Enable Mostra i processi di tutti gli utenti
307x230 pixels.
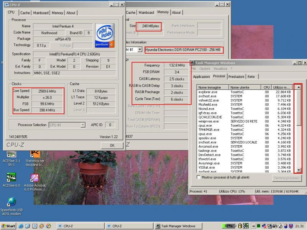click(x=198, y=177)
